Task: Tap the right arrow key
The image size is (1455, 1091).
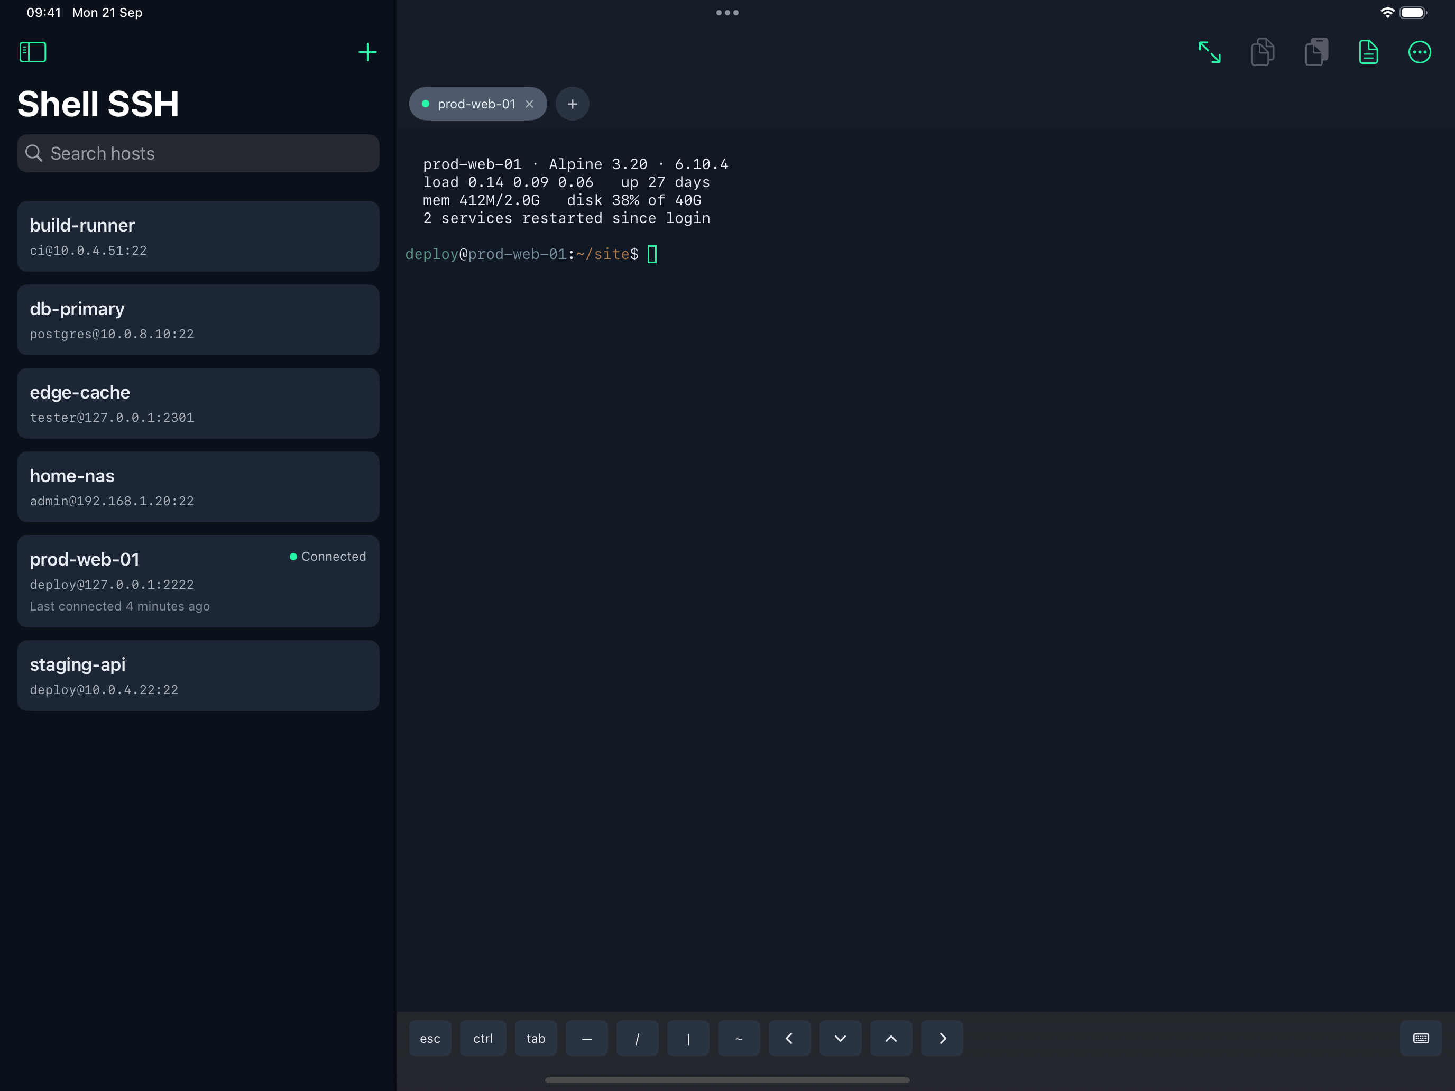Action: [x=942, y=1038]
